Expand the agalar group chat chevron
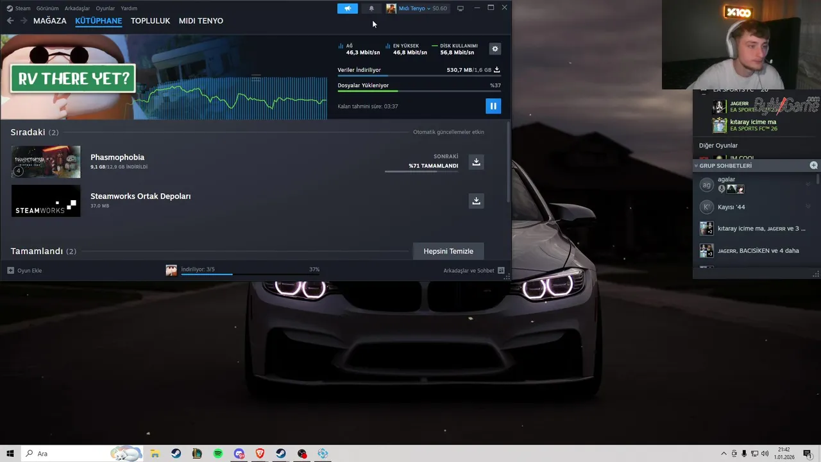The height and width of the screenshot is (462, 821). tap(808, 185)
